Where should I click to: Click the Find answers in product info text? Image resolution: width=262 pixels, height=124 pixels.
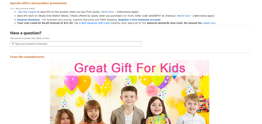(x=23, y=38)
